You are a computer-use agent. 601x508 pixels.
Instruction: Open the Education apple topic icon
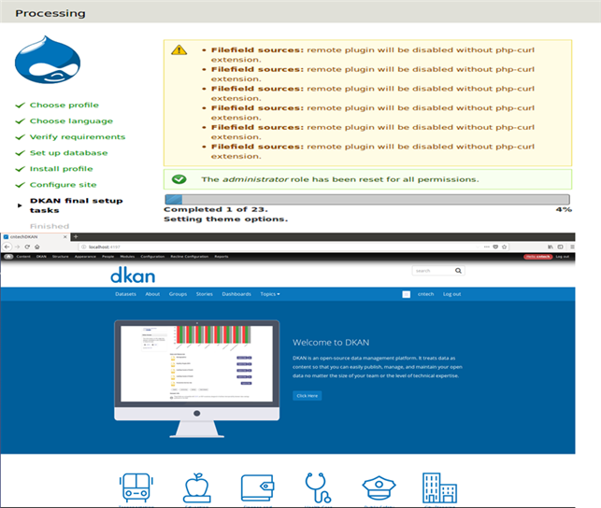(x=197, y=487)
